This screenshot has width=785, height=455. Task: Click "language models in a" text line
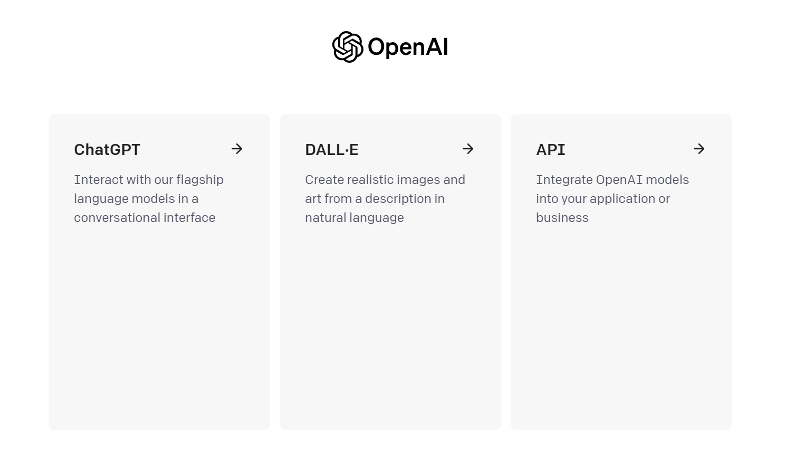pyautogui.click(x=136, y=199)
